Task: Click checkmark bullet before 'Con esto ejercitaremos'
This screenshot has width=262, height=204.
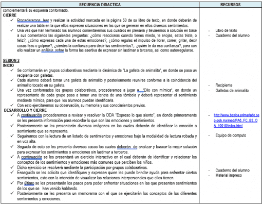Action: (x=12, y=105)
